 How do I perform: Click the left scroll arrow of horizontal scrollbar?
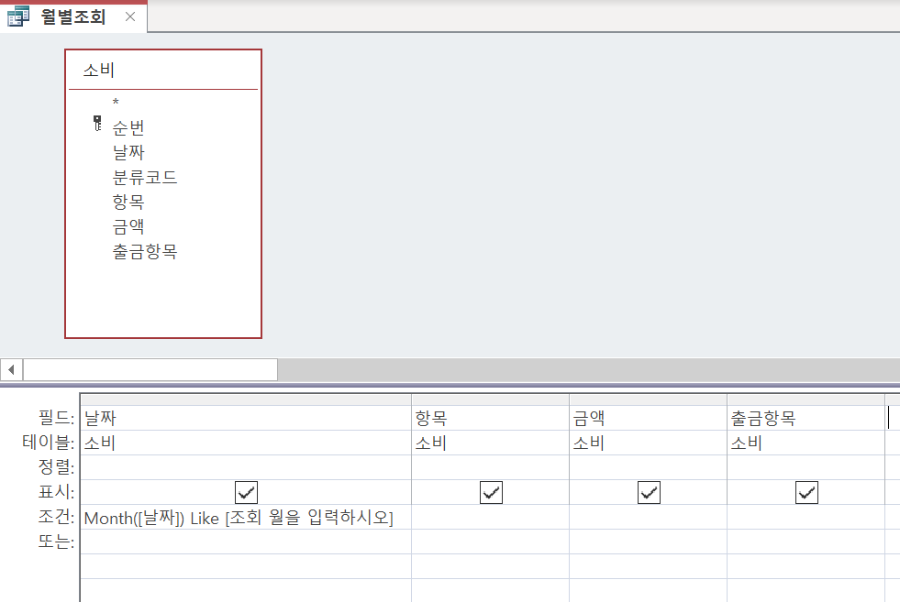coord(11,369)
